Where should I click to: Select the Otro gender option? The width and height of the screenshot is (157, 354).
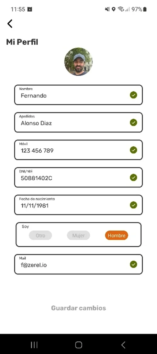click(x=40, y=235)
